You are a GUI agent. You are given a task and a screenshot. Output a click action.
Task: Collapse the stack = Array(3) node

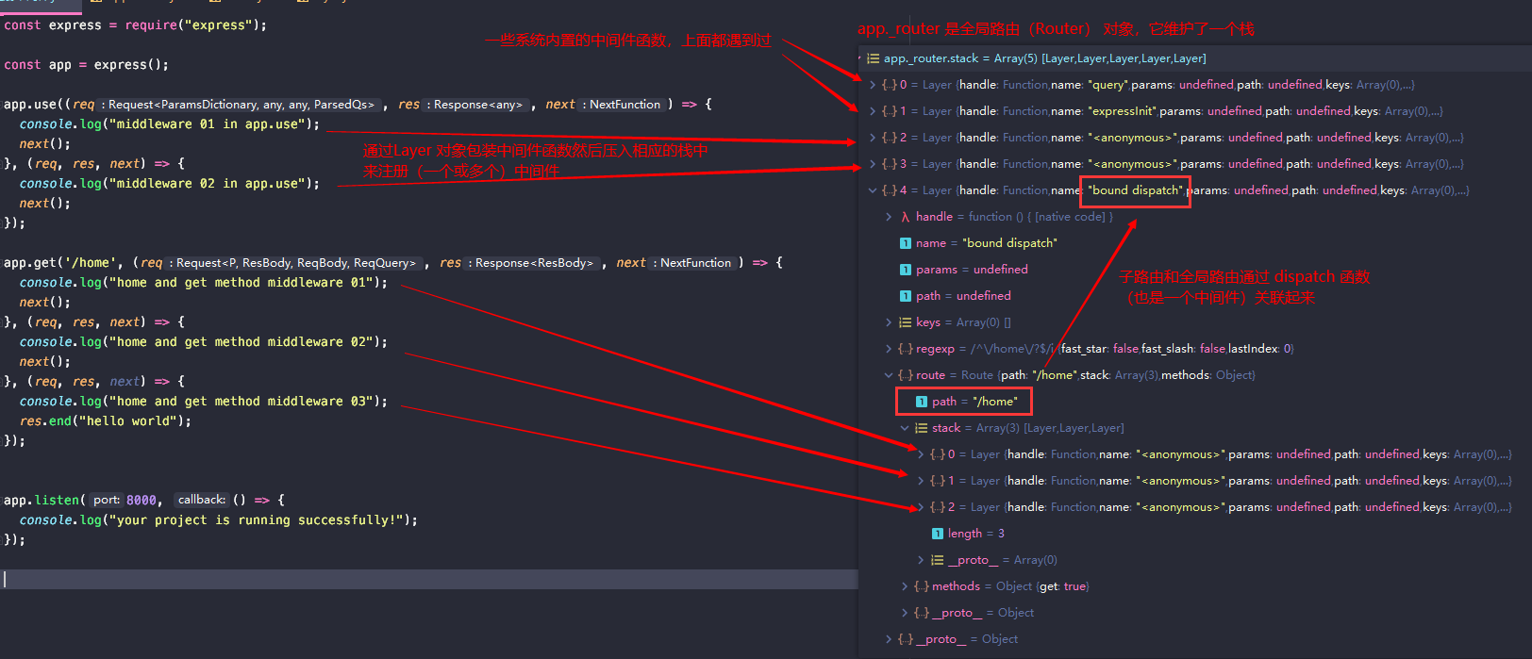[905, 428]
